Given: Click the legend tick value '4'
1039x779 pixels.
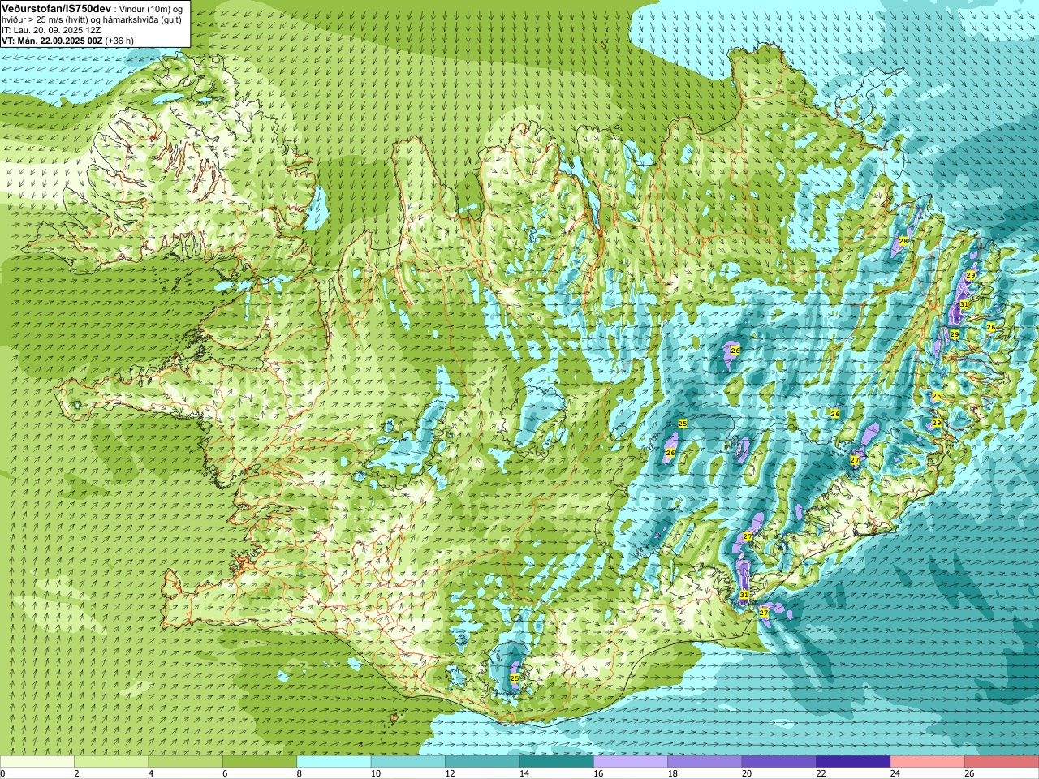Looking at the screenshot, I should click(150, 773).
